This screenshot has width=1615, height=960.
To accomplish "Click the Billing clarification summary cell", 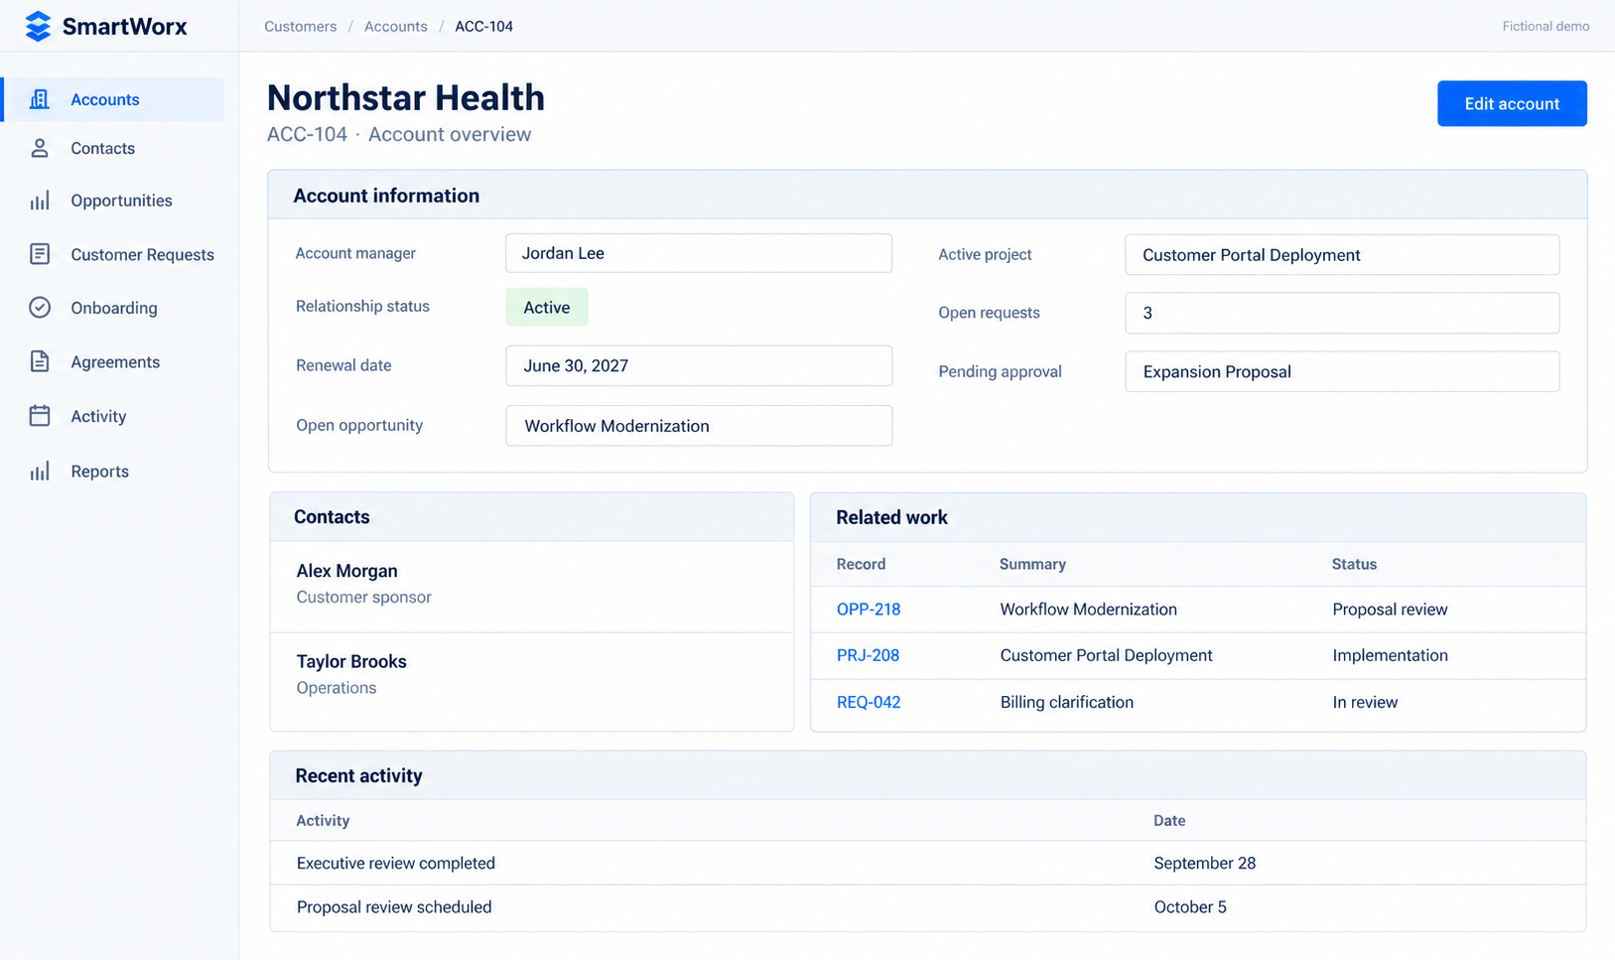I will (x=1067, y=702).
